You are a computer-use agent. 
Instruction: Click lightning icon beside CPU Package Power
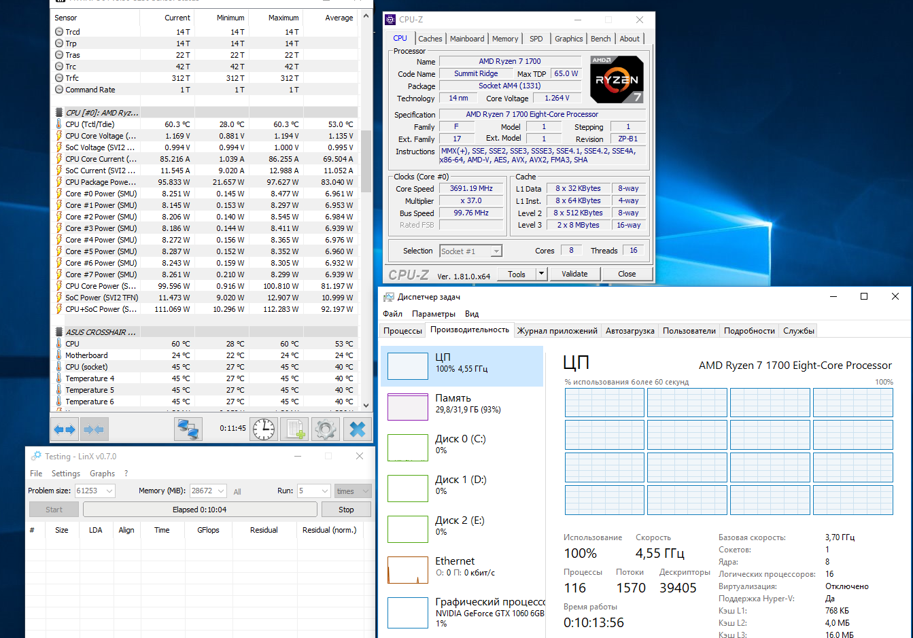point(59,182)
